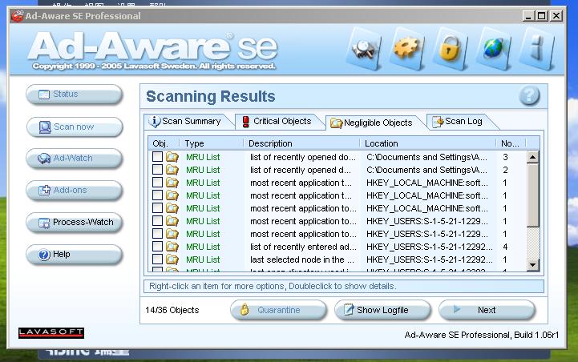The image size is (578, 362).
Task: Click the folder icon in the C:\ row numbered 2
Action: pyautogui.click(x=172, y=170)
